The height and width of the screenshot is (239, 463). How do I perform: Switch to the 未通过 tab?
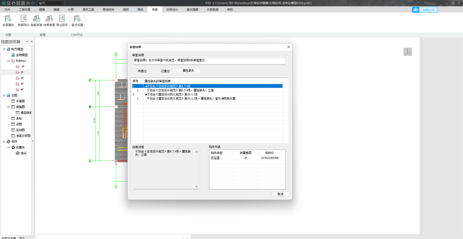(x=142, y=71)
